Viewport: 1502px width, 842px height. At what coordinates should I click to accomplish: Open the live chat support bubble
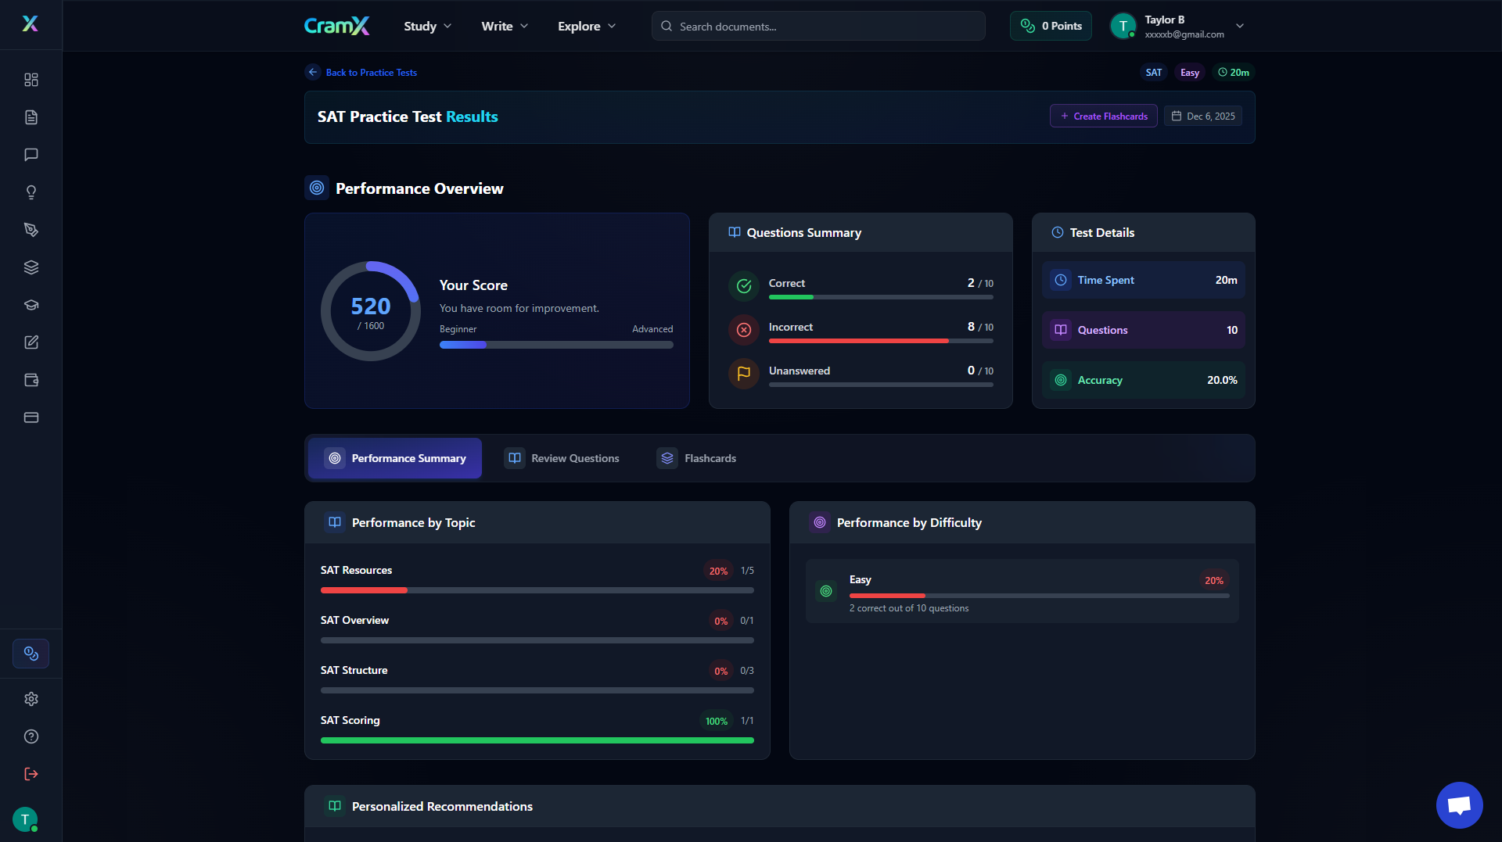pos(1459,805)
